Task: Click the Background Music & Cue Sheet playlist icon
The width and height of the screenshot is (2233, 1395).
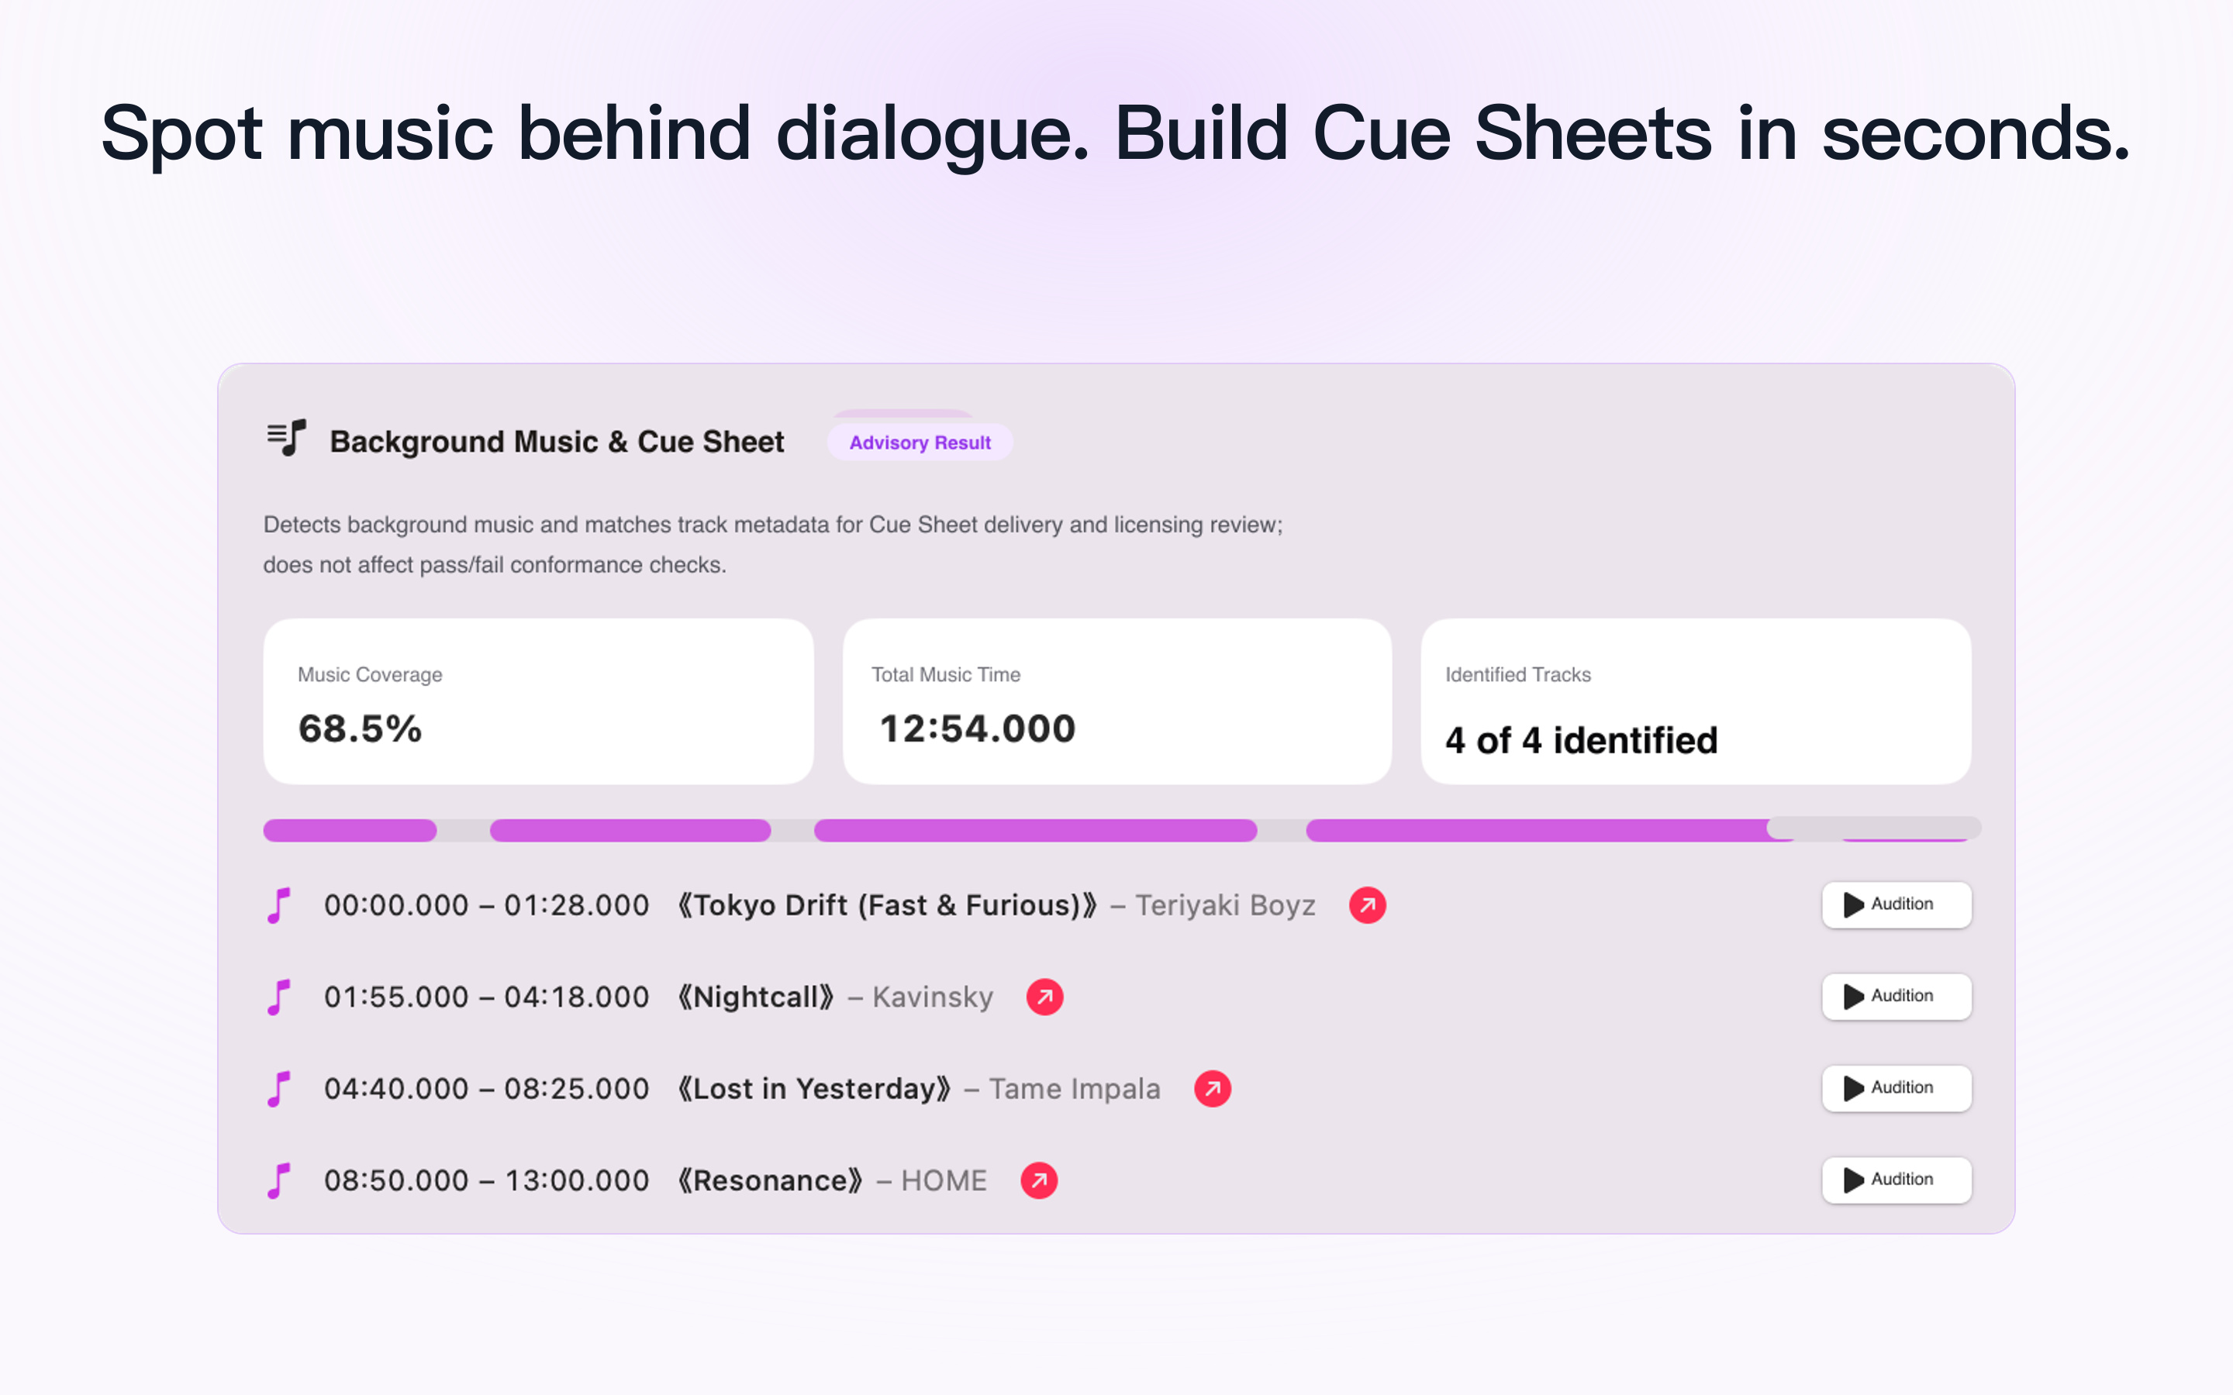Action: coord(286,437)
